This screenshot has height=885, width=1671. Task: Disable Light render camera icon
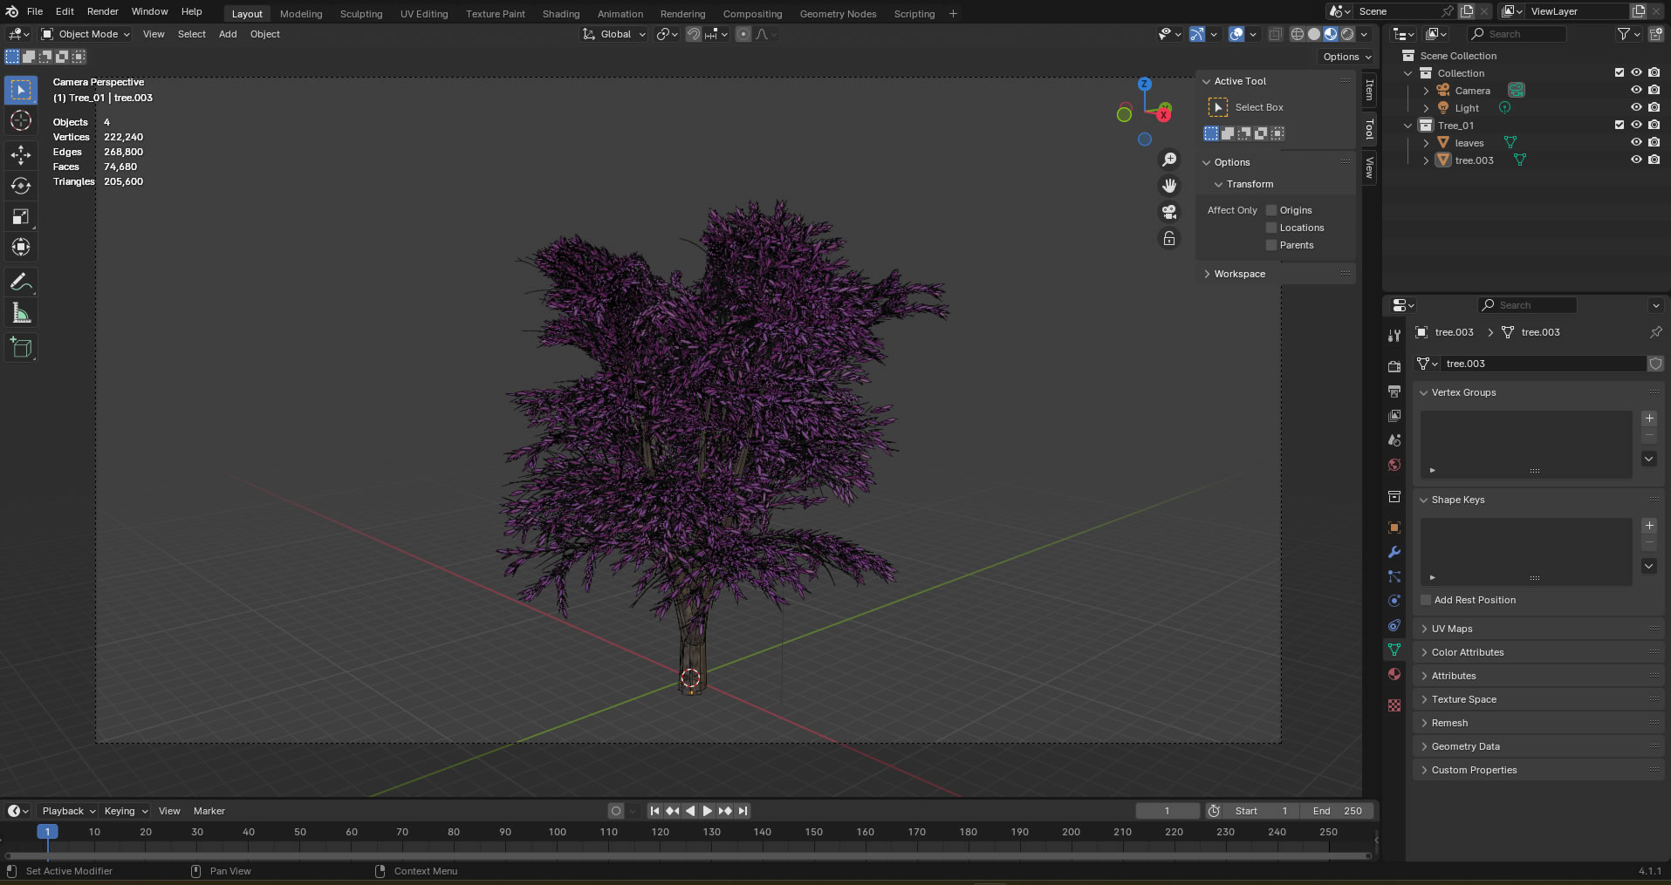[1654, 107]
